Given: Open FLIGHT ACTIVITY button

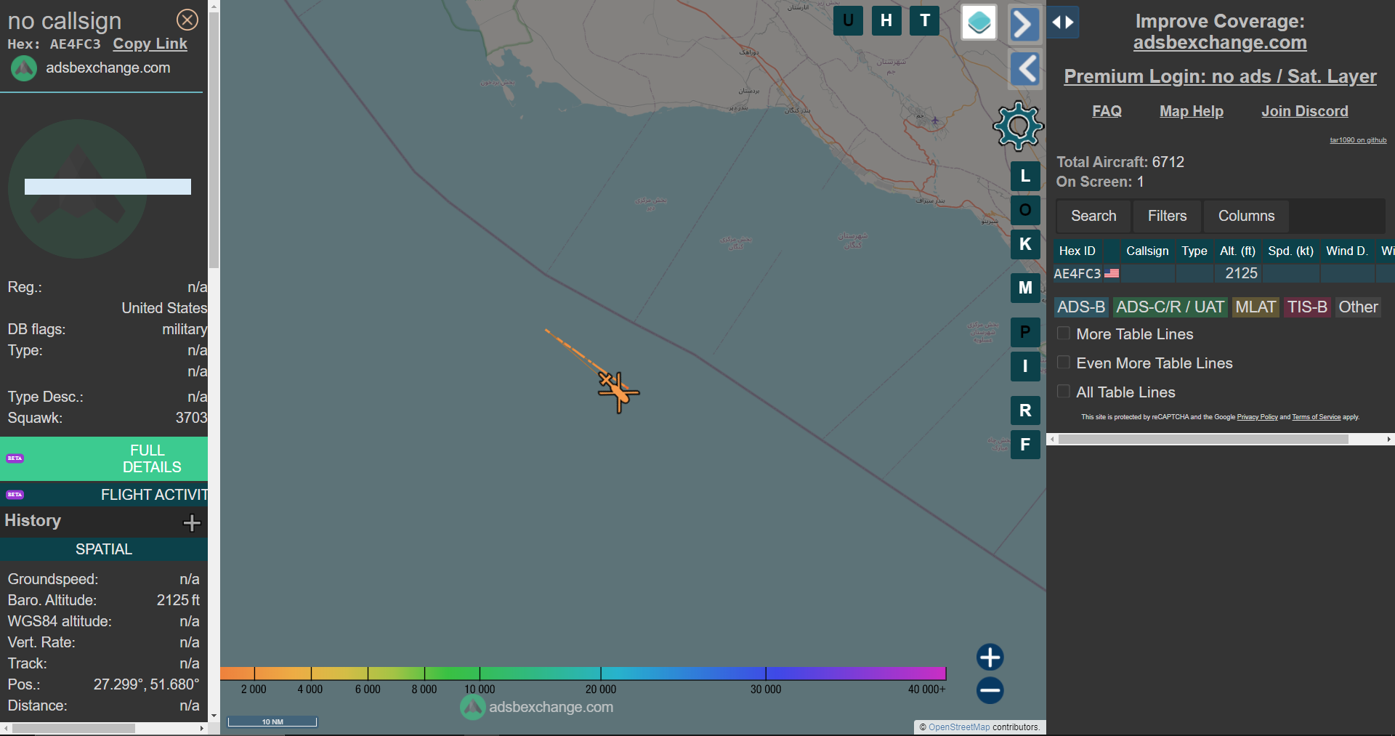Looking at the screenshot, I should tap(104, 495).
